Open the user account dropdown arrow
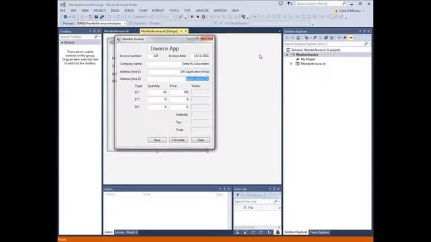 pos(364,11)
